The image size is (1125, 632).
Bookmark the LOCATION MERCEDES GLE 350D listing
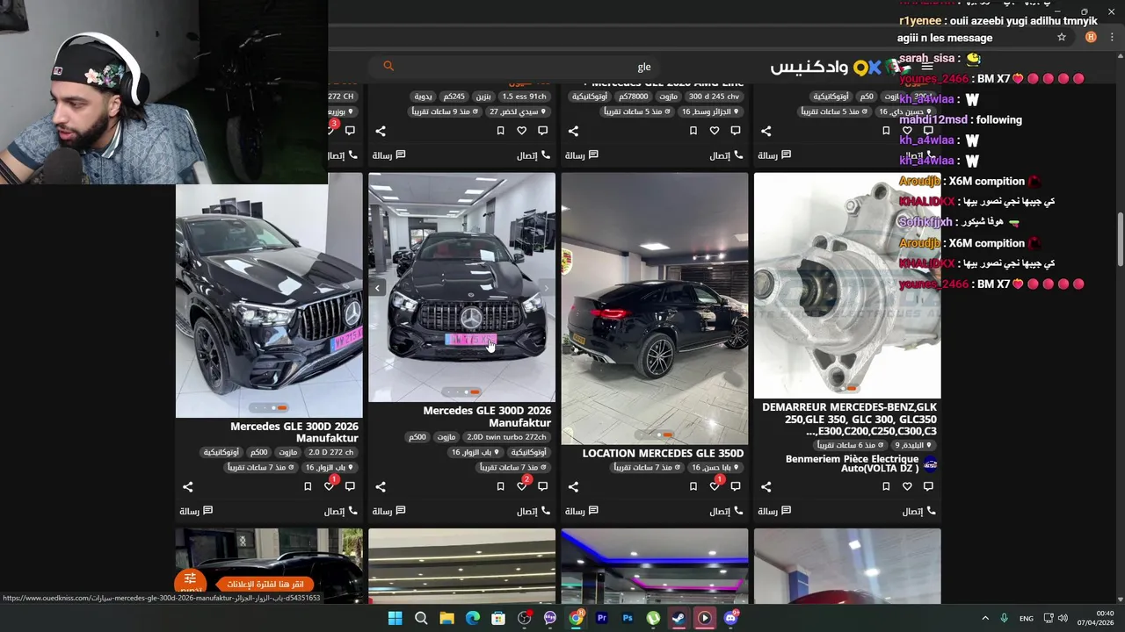693,486
